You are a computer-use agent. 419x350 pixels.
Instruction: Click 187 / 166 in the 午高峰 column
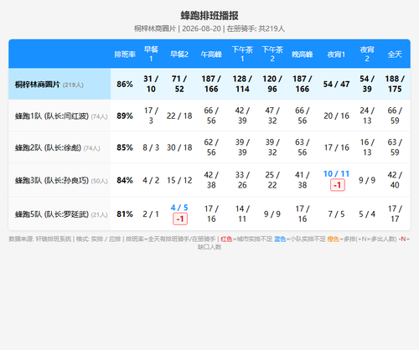(x=211, y=84)
